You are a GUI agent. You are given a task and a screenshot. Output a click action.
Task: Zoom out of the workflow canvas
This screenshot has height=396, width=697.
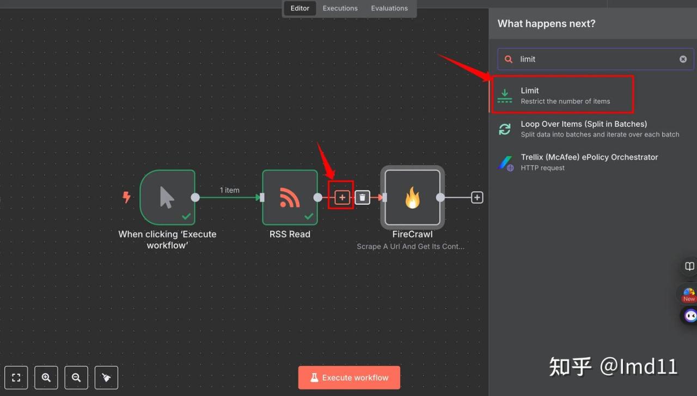(76, 377)
